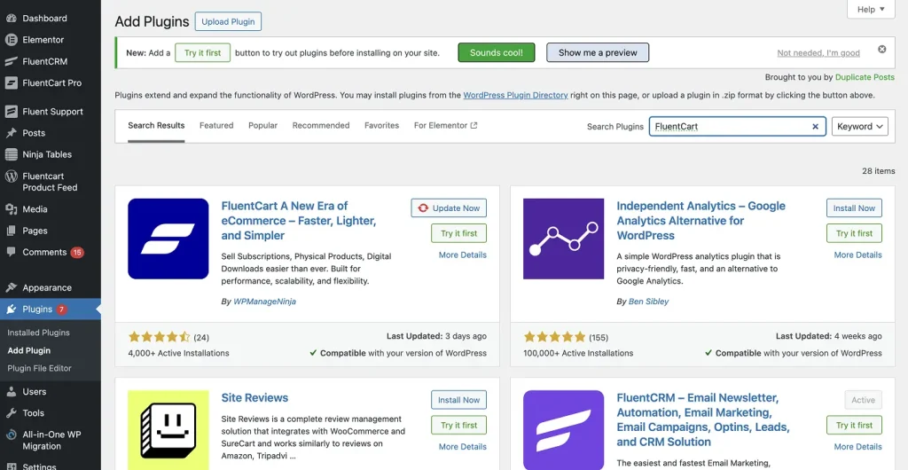Click Try it first for FluentCart
Image resolution: width=908 pixels, height=470 pixels.
(458, 233)
